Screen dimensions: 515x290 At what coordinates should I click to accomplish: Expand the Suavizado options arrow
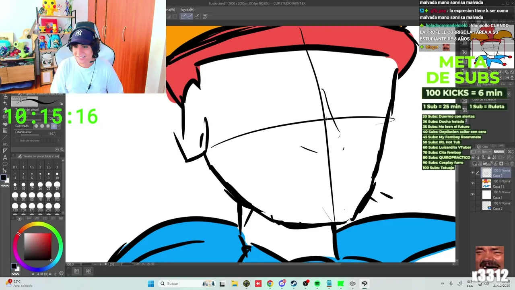click(59, 126)
